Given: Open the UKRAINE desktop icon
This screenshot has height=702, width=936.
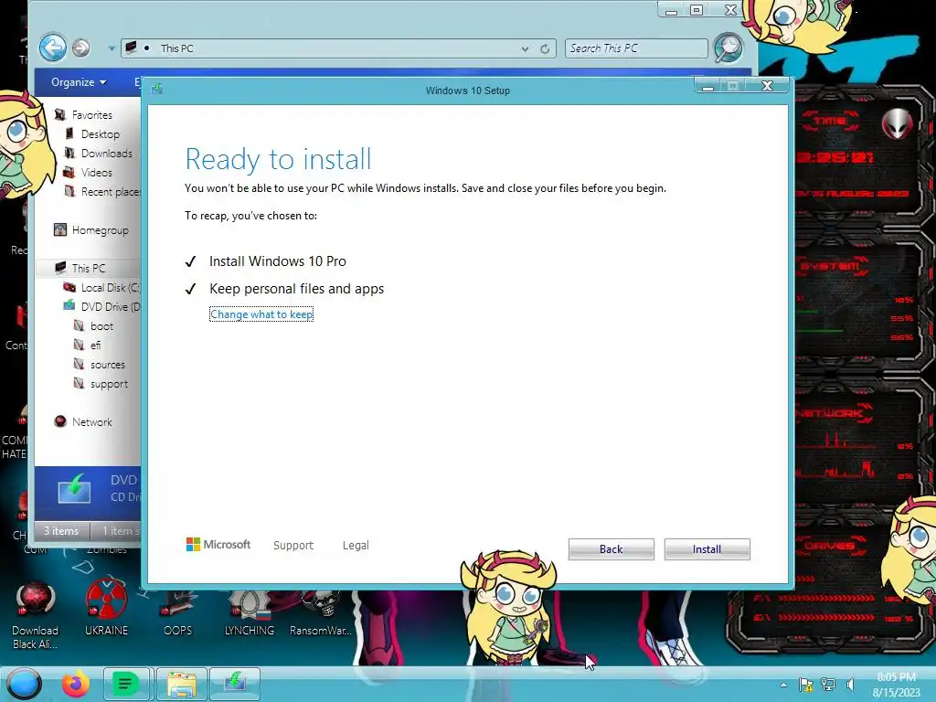Looking at the screenshot, I should (x=106, y=608).
